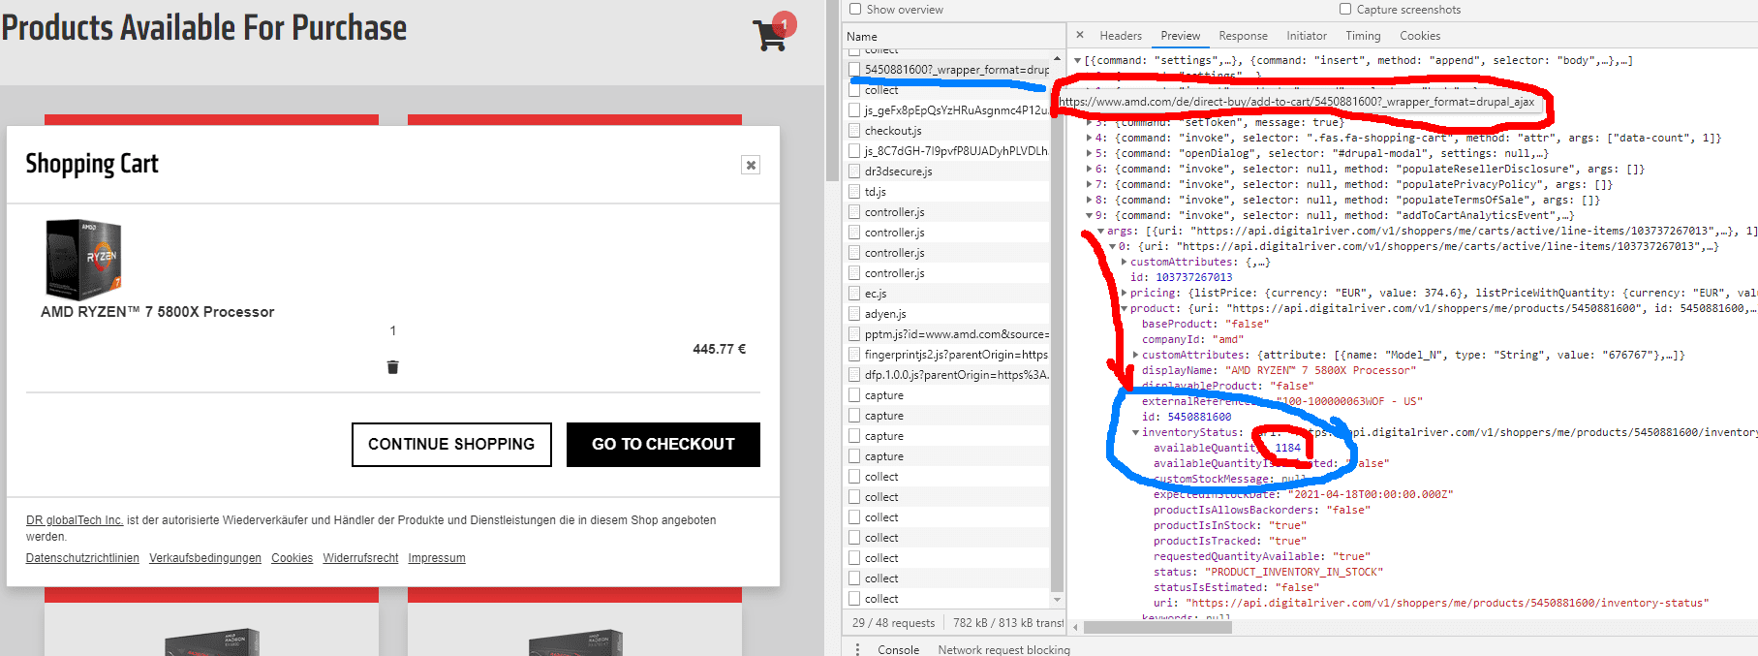Select the dr3dsecure.js request
Viewport: 1758px width, 656px height.
tap(947, 172)
